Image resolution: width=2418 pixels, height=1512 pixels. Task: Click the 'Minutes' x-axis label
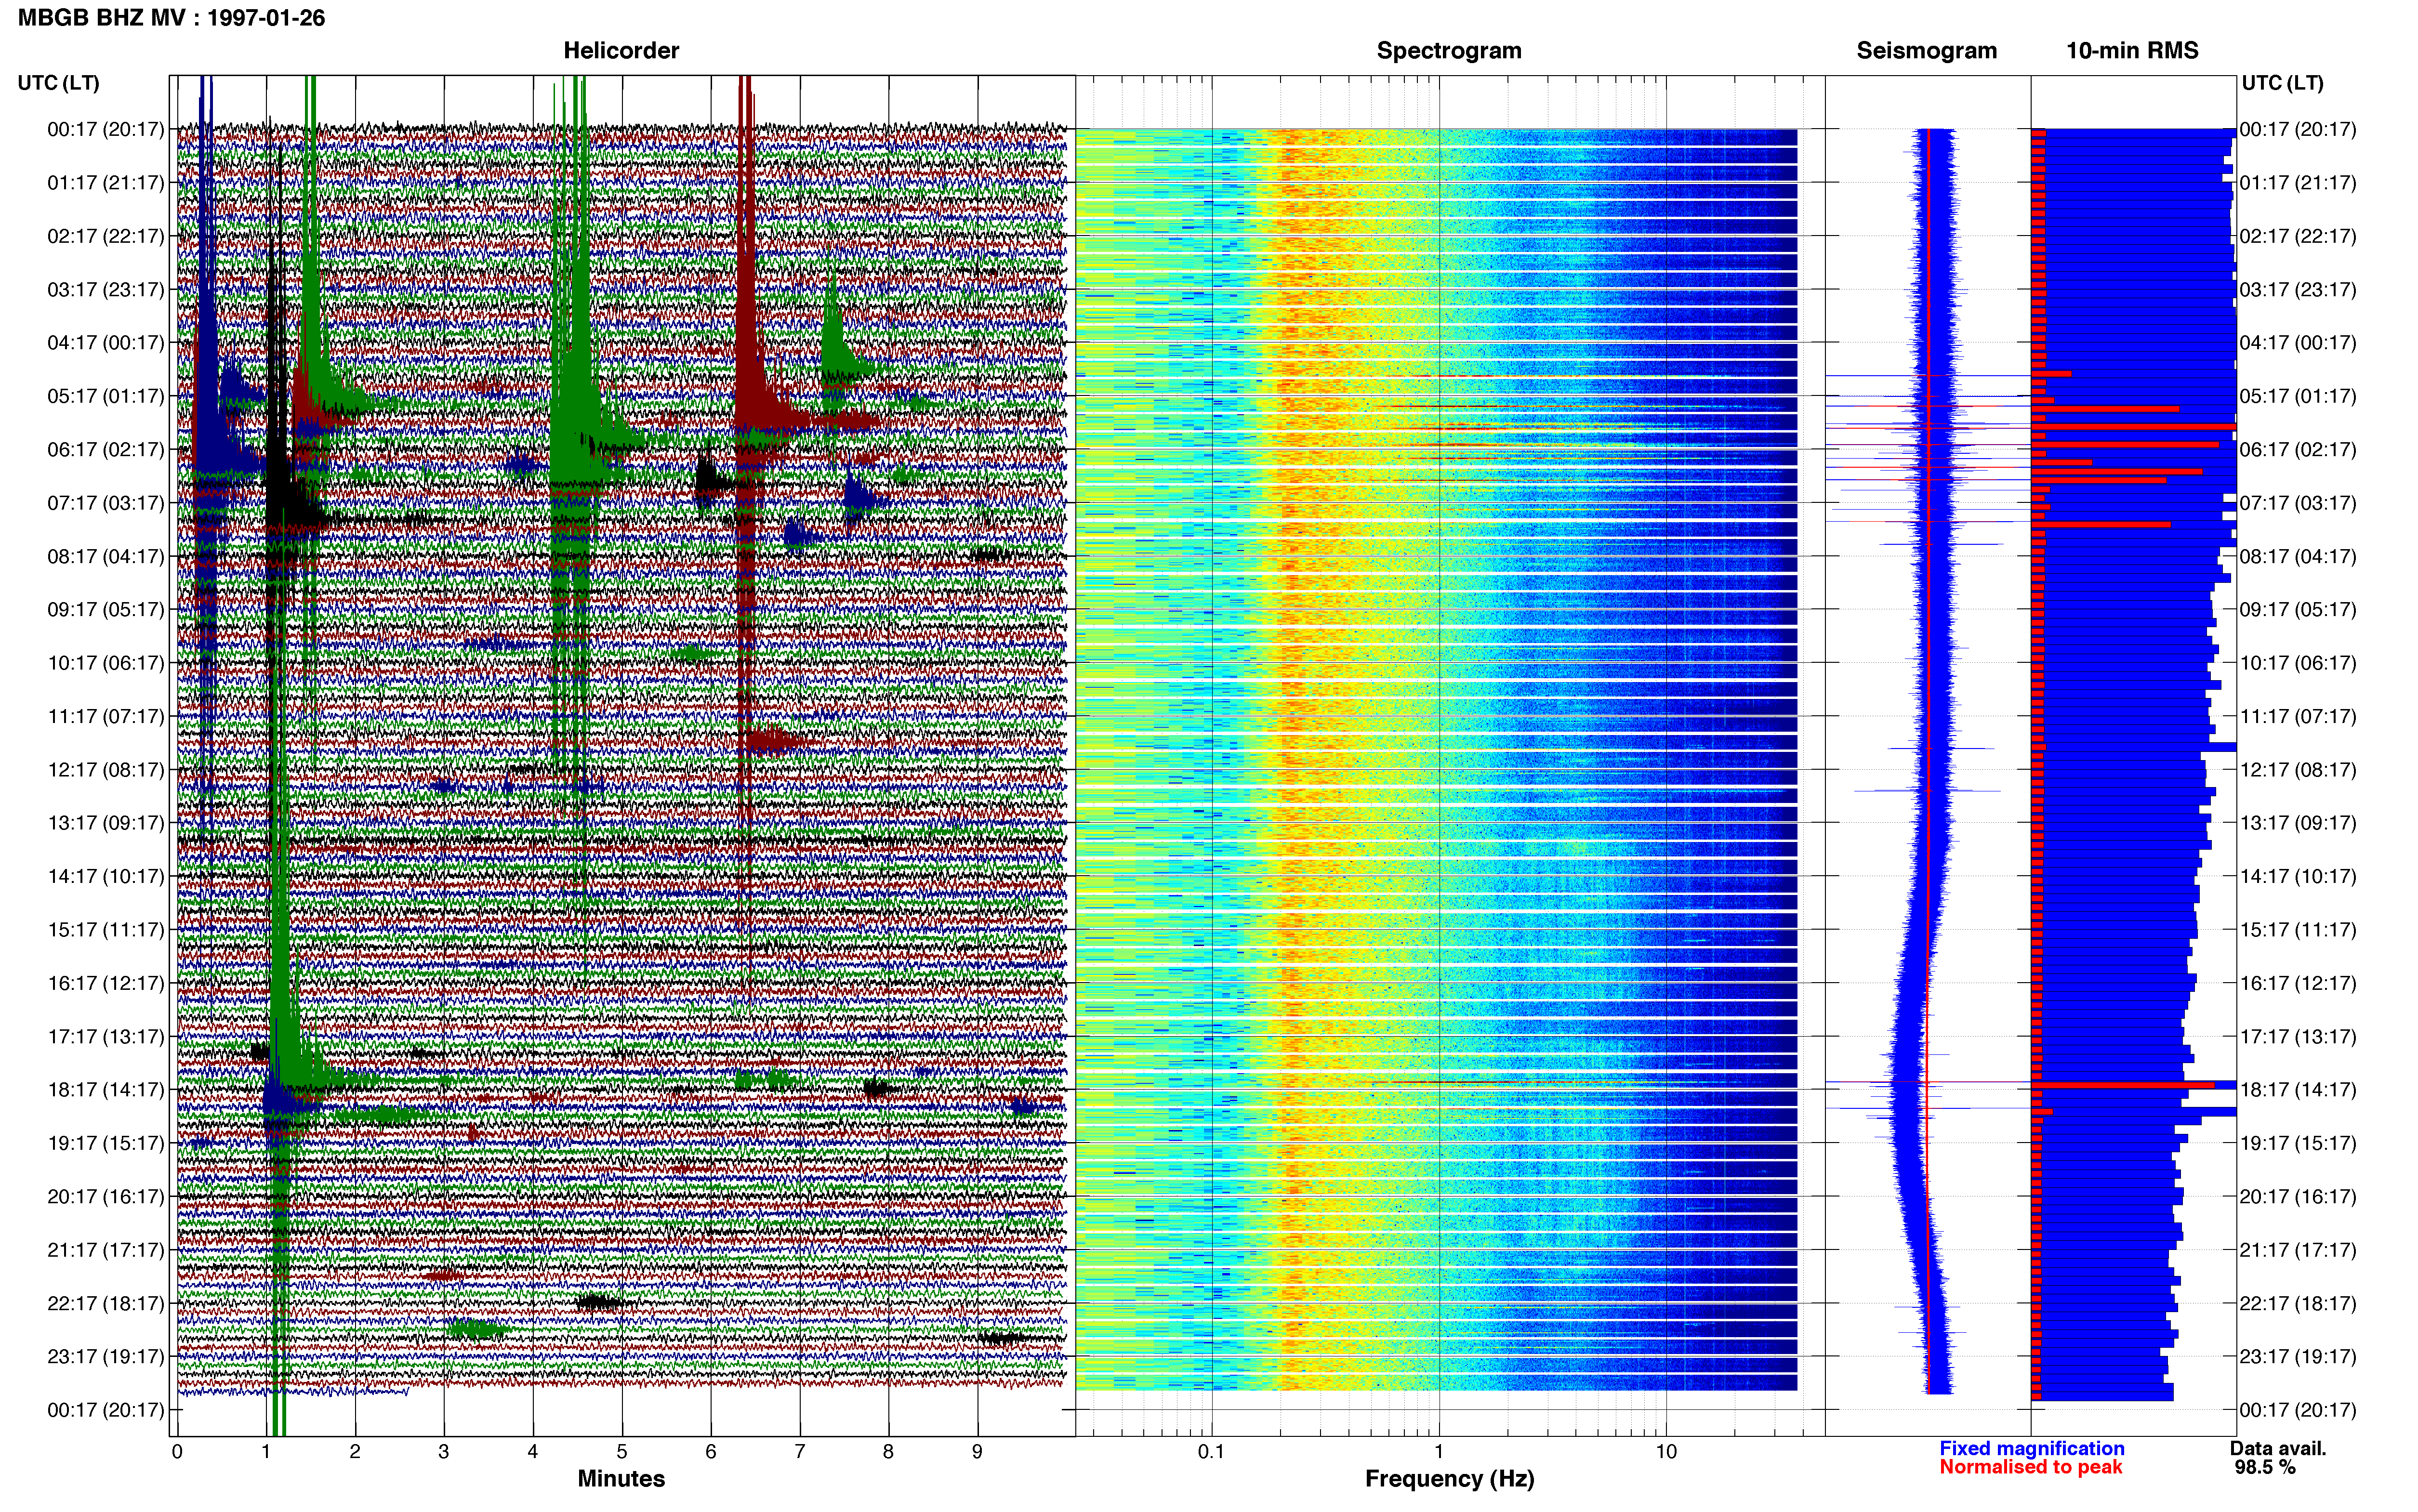click(621, 1479)
